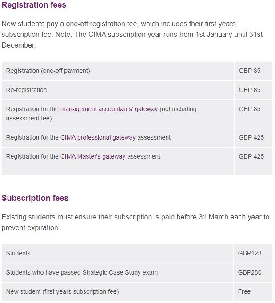Click the "Free" fee value
275x303 pixels.
click(244, 291)
